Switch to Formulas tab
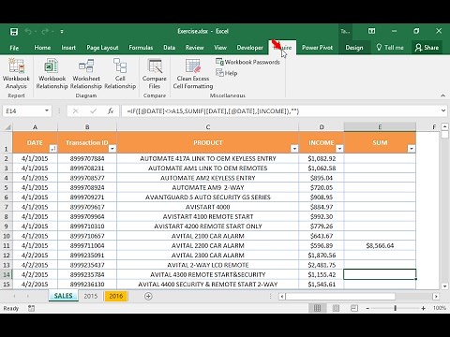The width and height of the screenshot is (450, 337). [141, 48]
